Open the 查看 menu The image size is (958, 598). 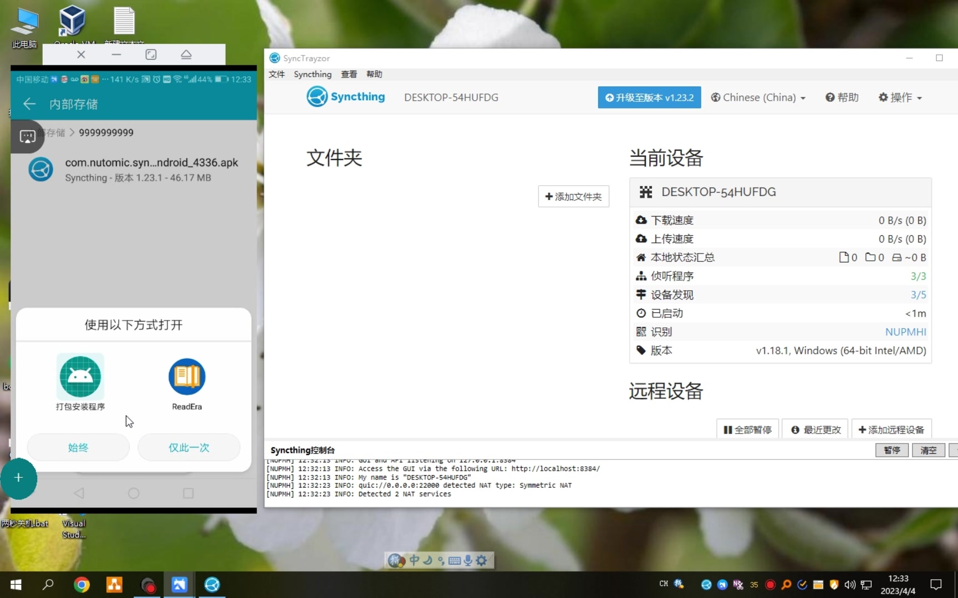pyautogui.click(x=349, y=74)
